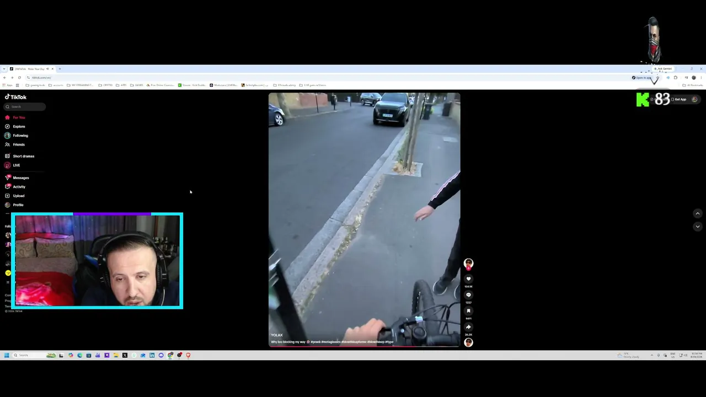Screen dimensions: 706x397
Task: Open Microsoft Edge from the taskbar
Action: [79, 355]
